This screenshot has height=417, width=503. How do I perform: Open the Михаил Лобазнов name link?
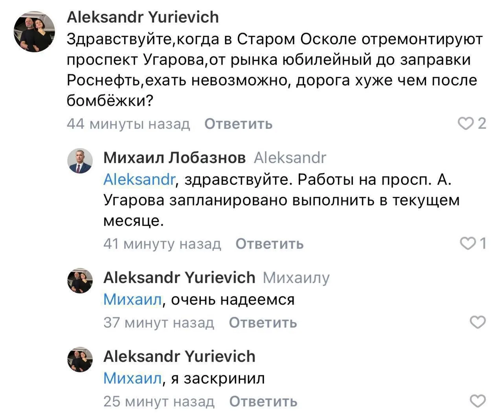coord(174,158)
